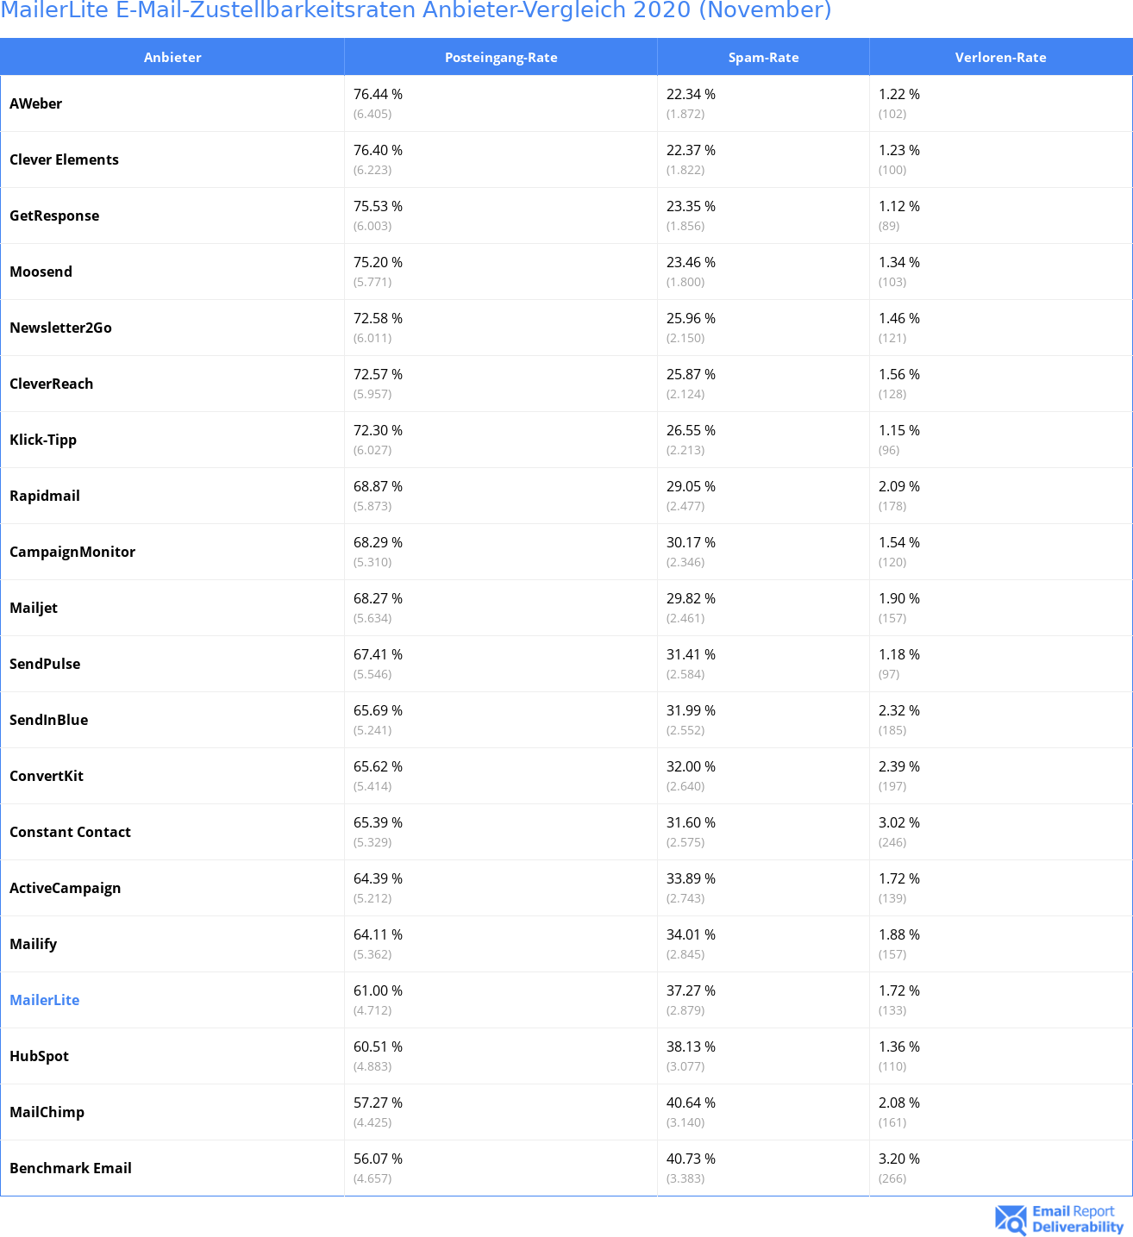Click the SendInBlue provider name
The height and width of the screenshot is (1237, 1133).
pos(49,720)
